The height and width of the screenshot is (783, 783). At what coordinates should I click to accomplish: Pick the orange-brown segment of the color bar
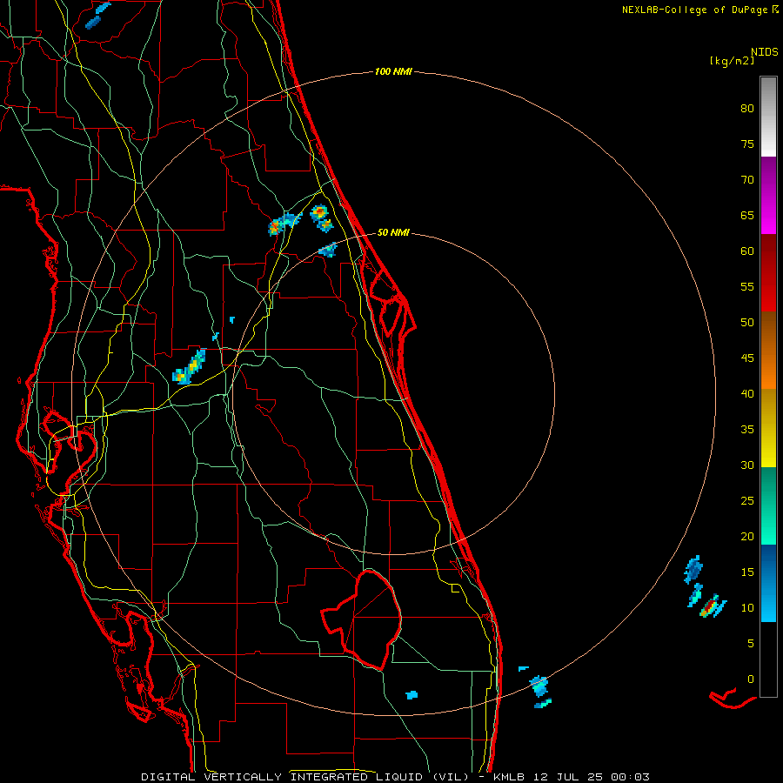(x=768, y=350)
